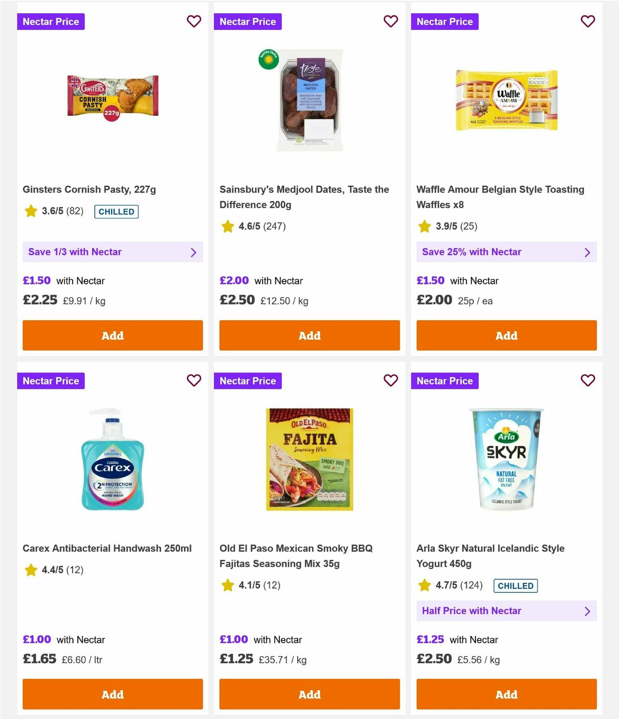Expand the Save 1/3 with Nectar offer

click(112, 252)
